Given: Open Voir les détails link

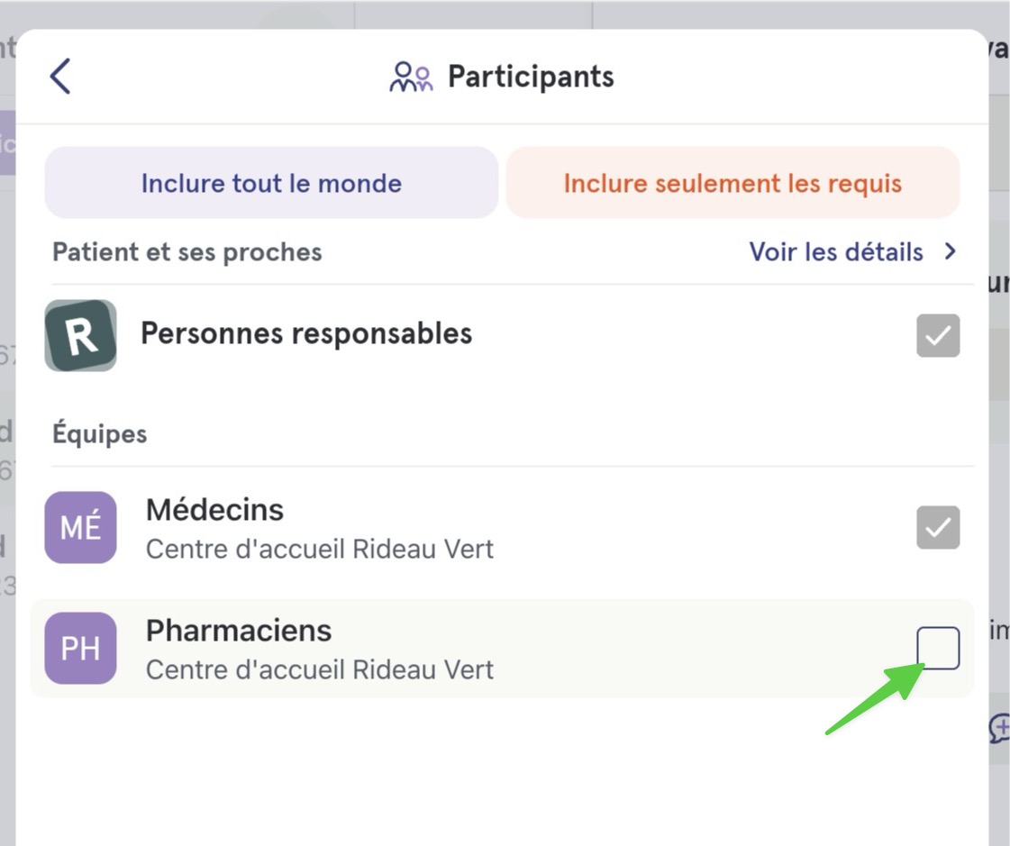Looking at the screenshot, I should 835,252.
